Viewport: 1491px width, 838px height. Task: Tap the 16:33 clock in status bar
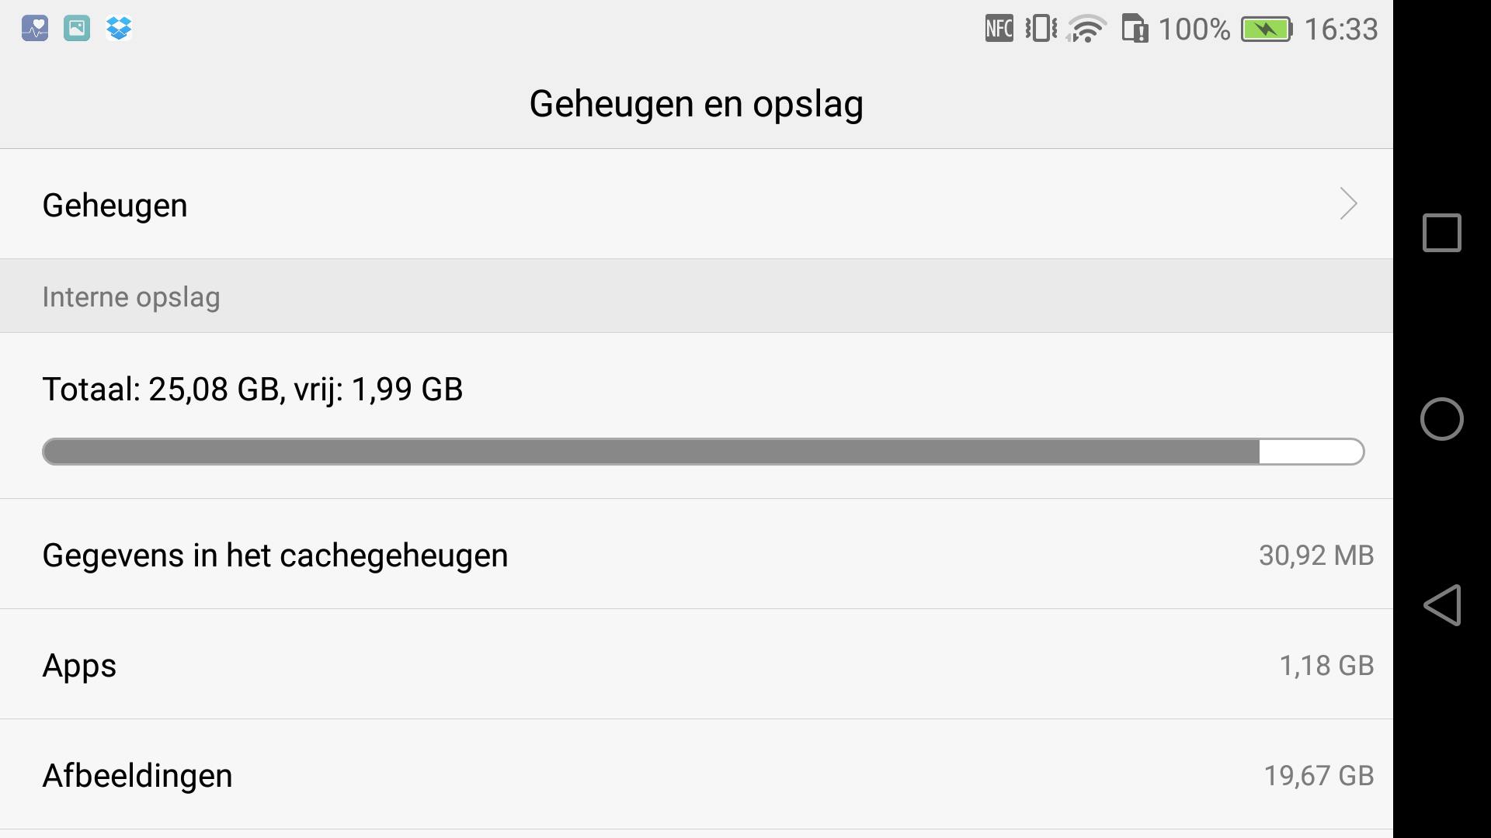1340,29
